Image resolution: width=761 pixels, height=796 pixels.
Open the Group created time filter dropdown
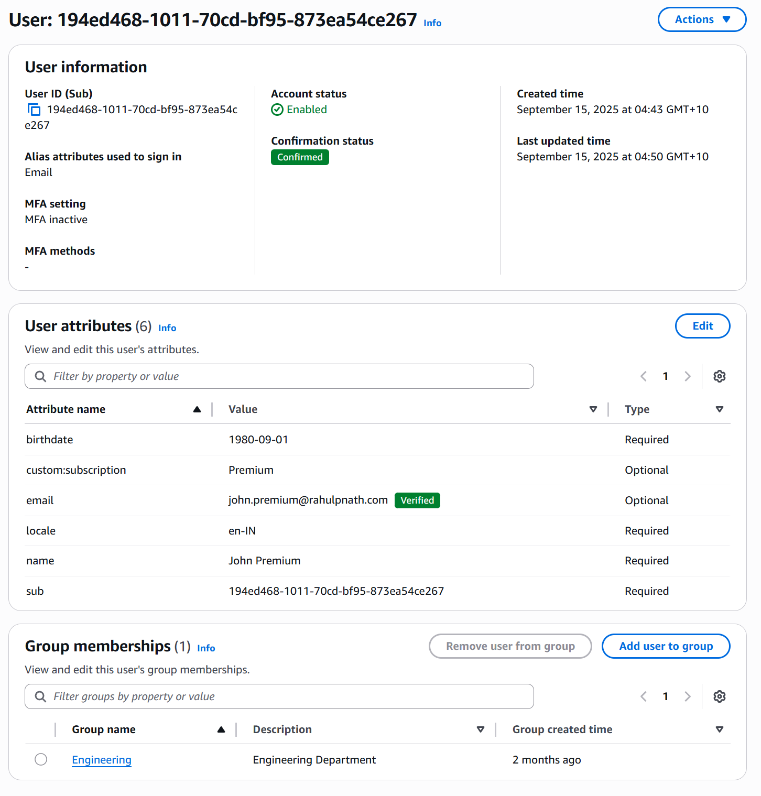click(719, 729)
